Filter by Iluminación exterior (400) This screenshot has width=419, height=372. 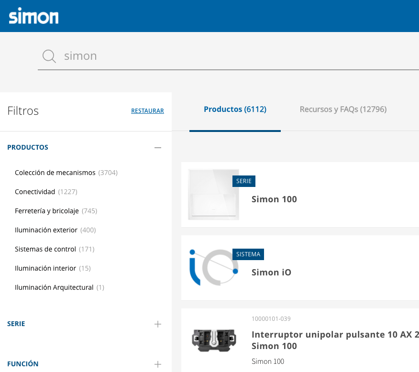(55, 230)
